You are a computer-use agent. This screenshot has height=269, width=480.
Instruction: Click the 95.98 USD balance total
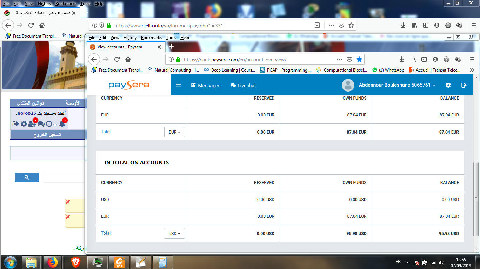click(449, 233)
